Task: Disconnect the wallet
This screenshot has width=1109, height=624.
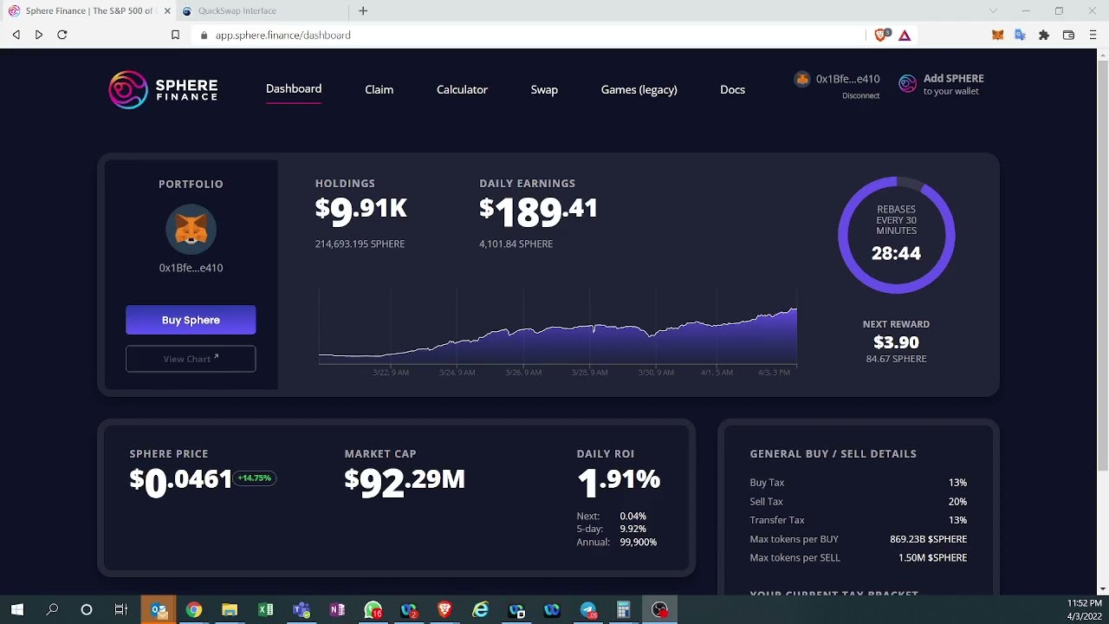Action: (860, 95)
